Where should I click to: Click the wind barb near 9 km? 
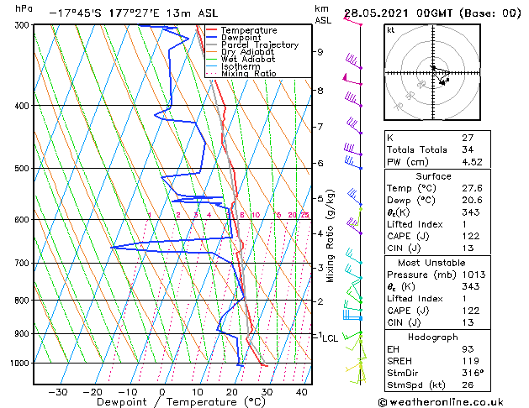point(353,61)
